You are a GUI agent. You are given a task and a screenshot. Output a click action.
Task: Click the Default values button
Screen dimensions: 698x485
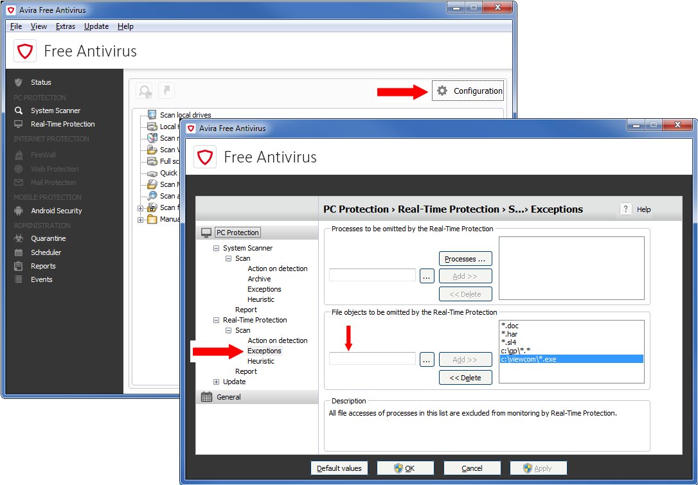(x=339, y=468)
